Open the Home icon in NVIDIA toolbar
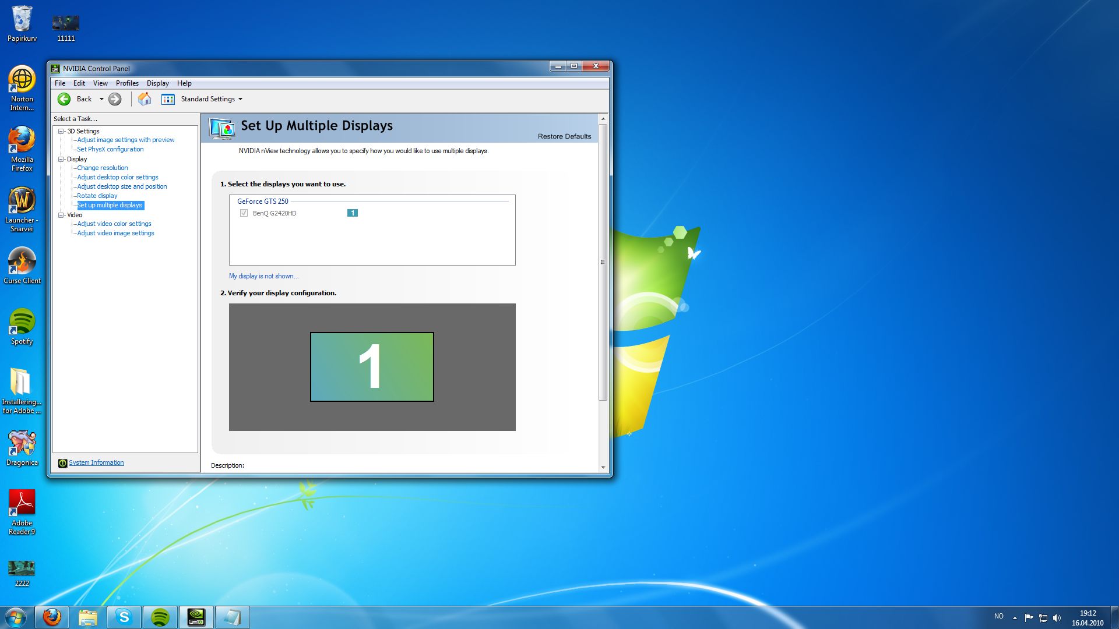The width and height of the screenshot is (1119, 629). [145, 99]
